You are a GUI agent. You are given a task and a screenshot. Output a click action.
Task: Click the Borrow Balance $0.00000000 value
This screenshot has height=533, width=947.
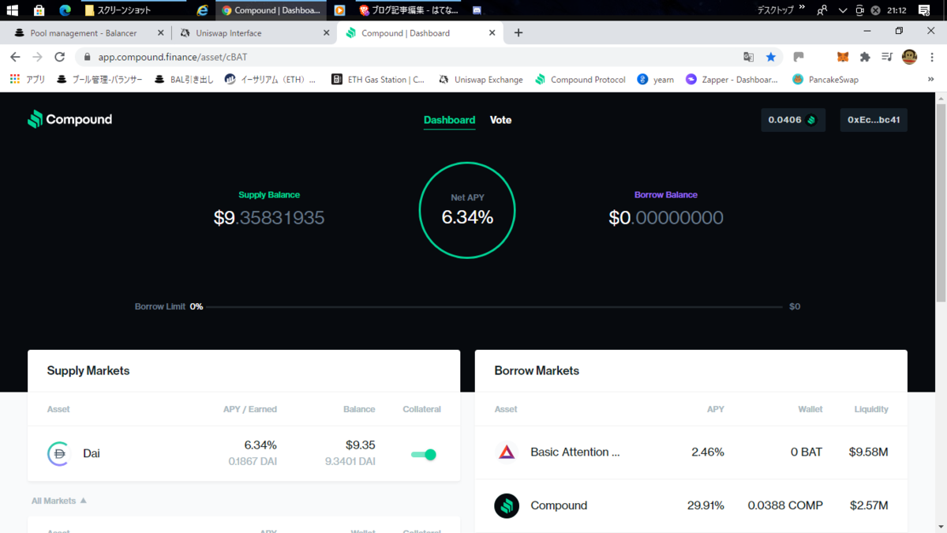(x=666, y=218)
